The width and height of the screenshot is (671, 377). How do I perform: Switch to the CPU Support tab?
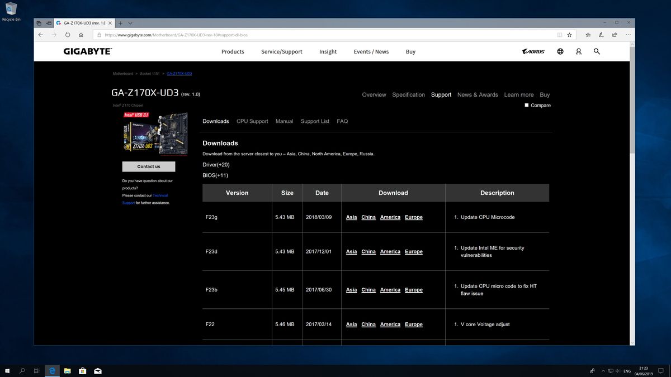pos(252,121)
